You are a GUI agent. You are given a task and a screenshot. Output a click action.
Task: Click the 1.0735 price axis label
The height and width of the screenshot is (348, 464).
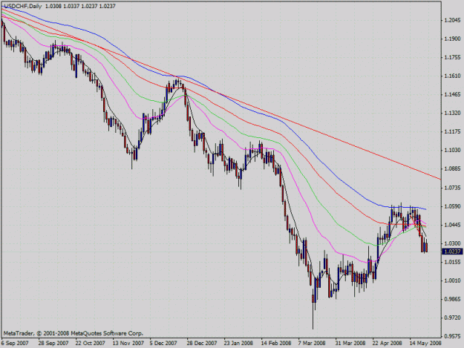452,188
